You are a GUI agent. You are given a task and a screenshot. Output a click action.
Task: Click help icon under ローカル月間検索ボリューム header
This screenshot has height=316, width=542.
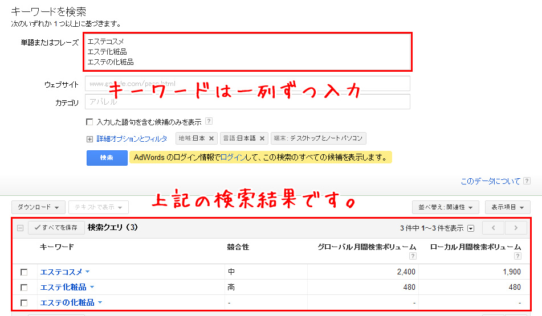(517, 256)
